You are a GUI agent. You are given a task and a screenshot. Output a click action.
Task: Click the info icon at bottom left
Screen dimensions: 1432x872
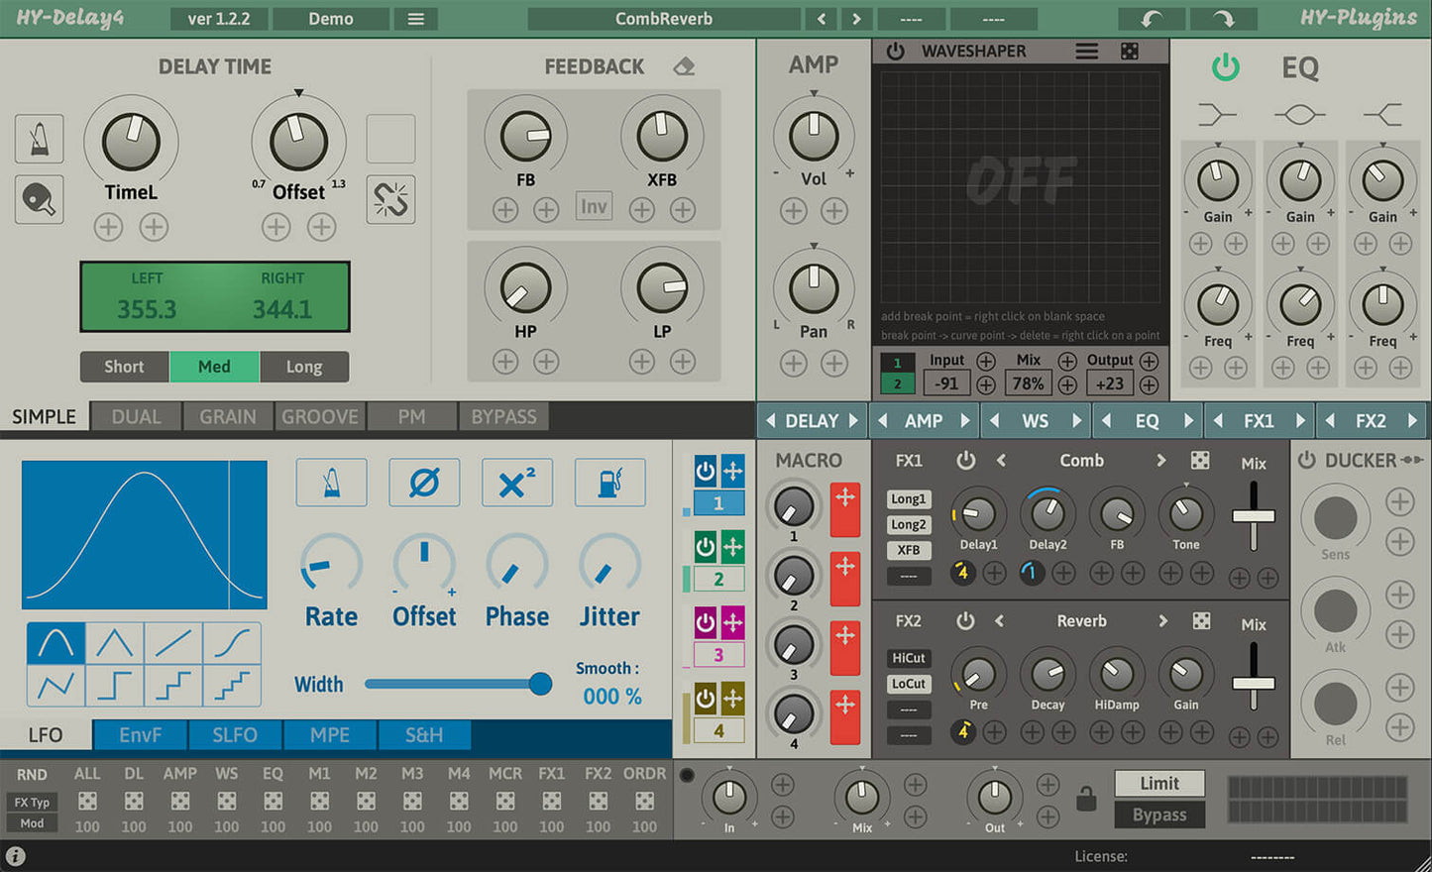click(x=15, y=856)
